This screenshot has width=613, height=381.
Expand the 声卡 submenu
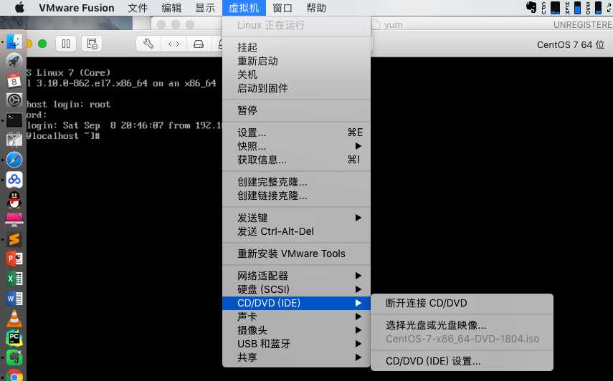pyautogui.click(x=296, y=317)
